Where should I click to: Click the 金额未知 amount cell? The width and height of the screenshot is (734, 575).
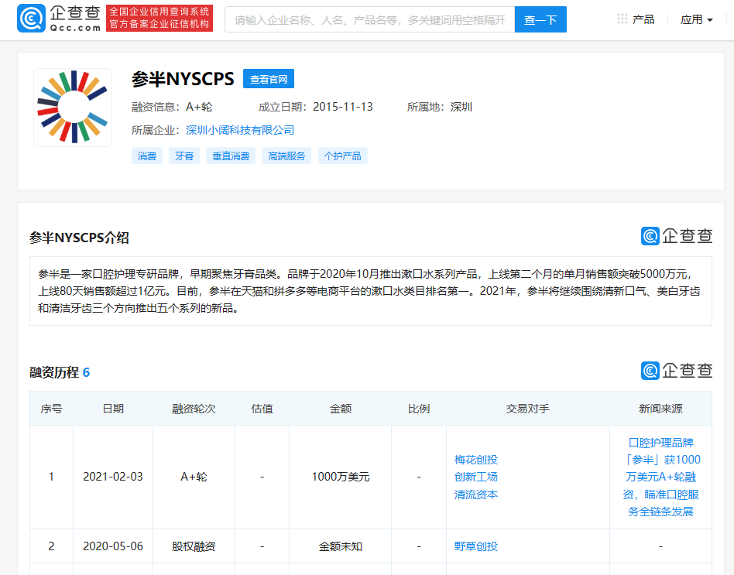341,546
